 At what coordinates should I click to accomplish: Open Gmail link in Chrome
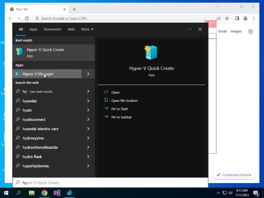pos(222,31)
